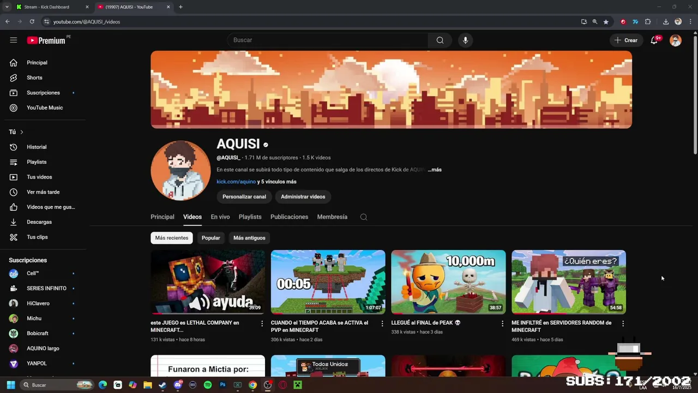Image resolution: width=698 pixels, height=393 pixels.
Task: Filter videos by Más antiguos
Action: point(249,238)
